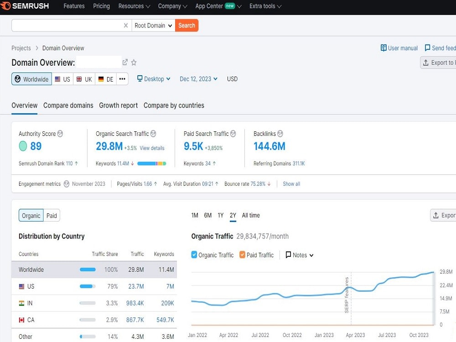Select the Overview tab
The width and height of the screenshot is (456, 342).
[25, 105]
